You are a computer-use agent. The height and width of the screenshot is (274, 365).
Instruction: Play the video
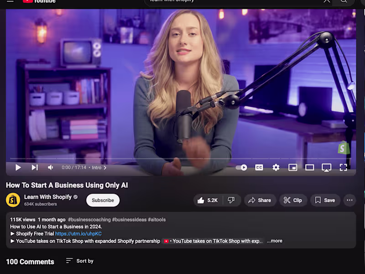pyautogui.click(x=18, y=168)
